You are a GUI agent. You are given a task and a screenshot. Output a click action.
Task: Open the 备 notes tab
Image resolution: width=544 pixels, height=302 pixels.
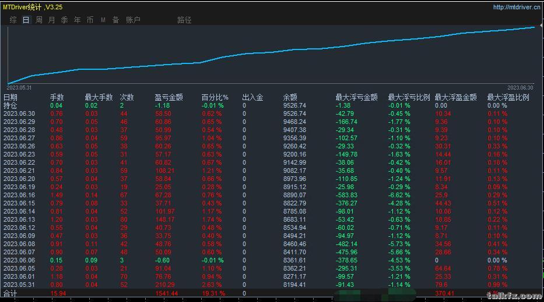tap(116, 20)
